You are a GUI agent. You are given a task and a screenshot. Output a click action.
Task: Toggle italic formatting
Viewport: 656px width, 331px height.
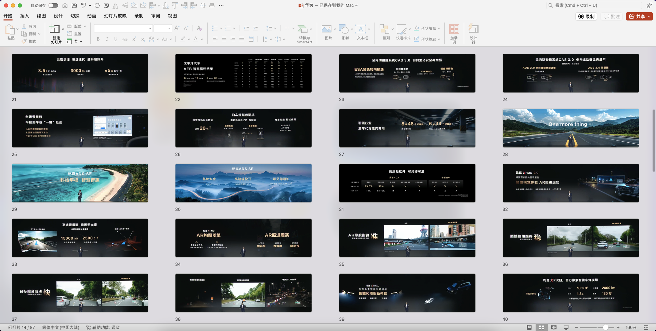coord(107,39)
